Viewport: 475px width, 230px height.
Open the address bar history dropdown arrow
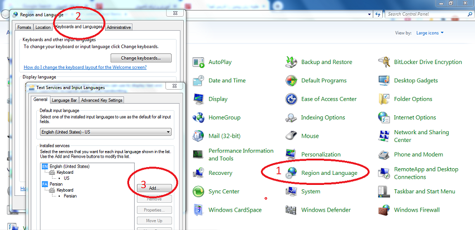[369, 14]
